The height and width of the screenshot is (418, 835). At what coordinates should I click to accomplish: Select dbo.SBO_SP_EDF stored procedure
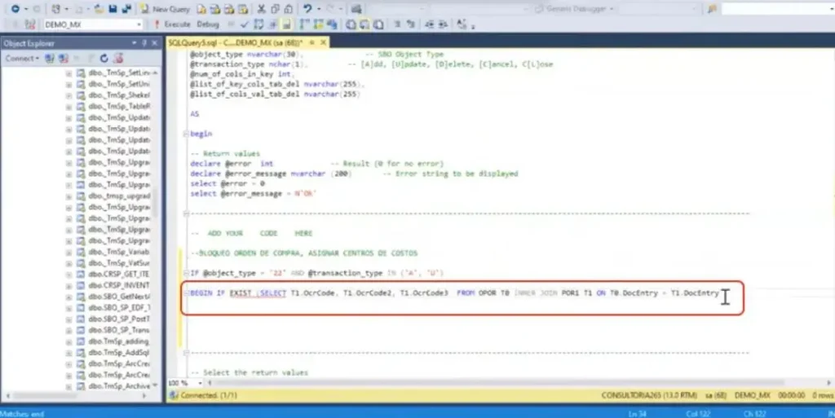[119, 308]
